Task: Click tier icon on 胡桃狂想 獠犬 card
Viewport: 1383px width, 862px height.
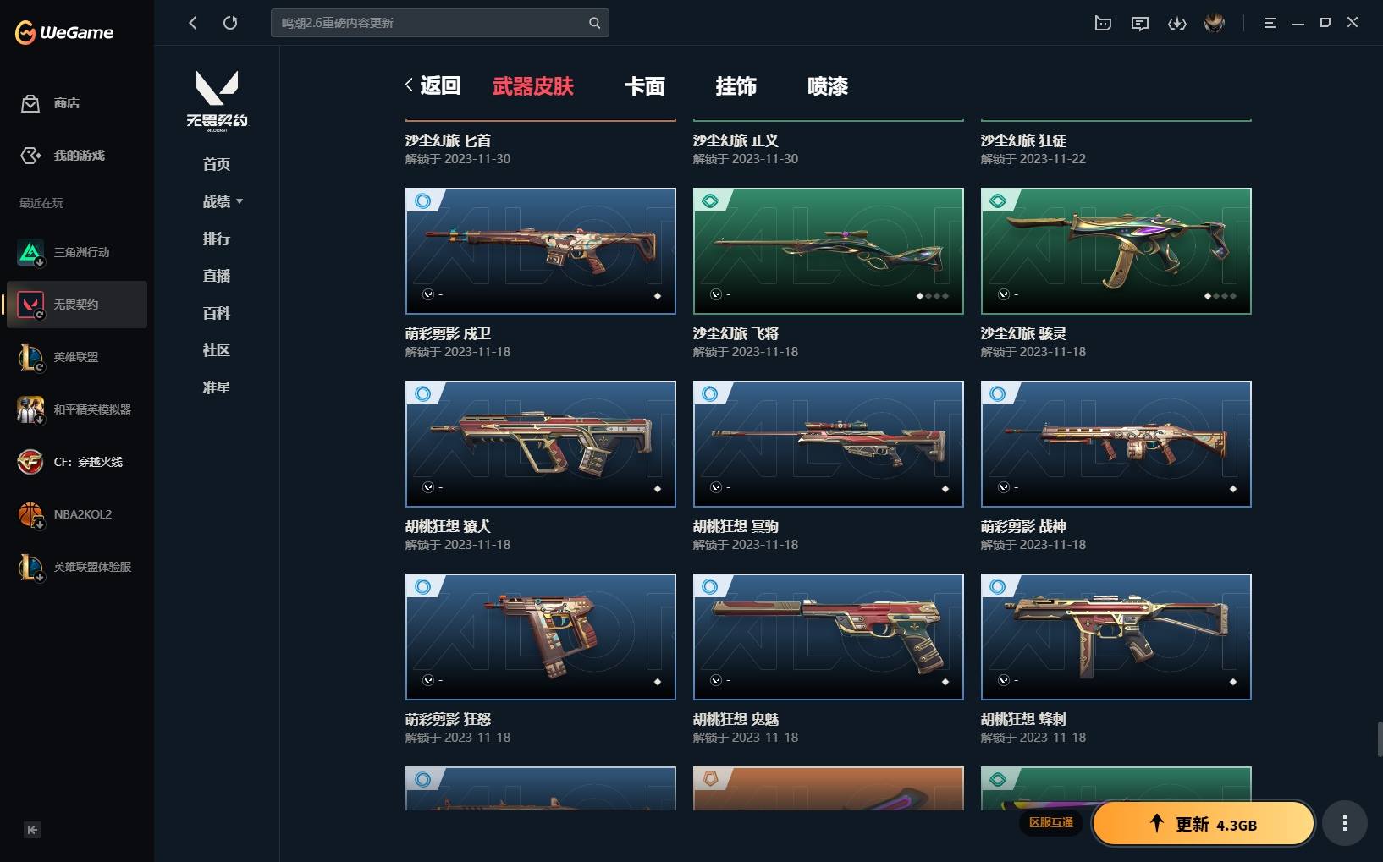Action: pyautogui.click(x=422, y=393)
